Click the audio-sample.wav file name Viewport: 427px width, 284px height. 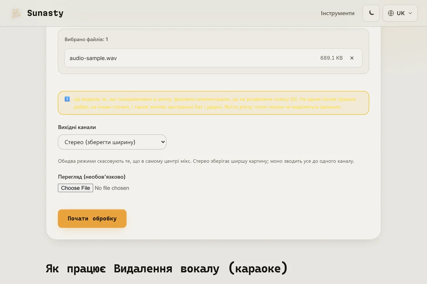(x=93, y=58)
